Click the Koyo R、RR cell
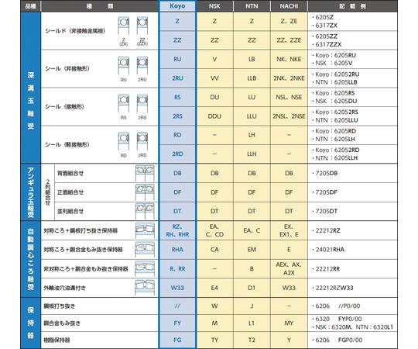This screenshot has width=418, height=349. pyautogui.click(x=177, y=268)
